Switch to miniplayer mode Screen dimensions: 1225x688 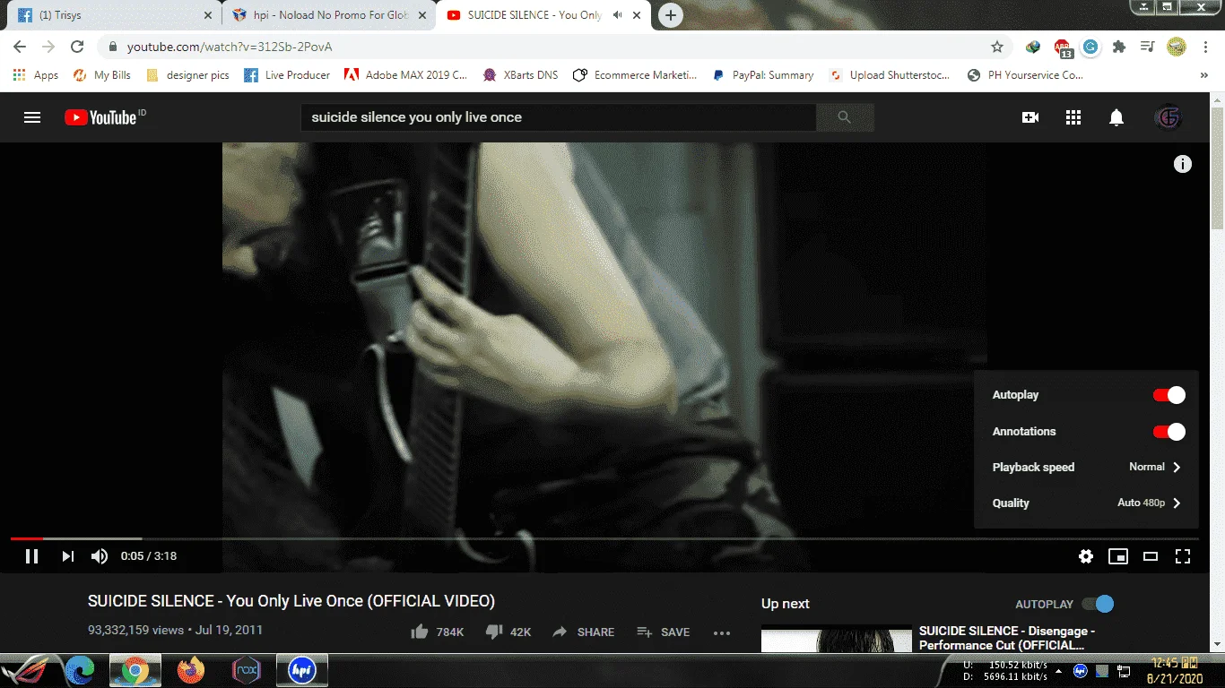[x=1118, y=556]
